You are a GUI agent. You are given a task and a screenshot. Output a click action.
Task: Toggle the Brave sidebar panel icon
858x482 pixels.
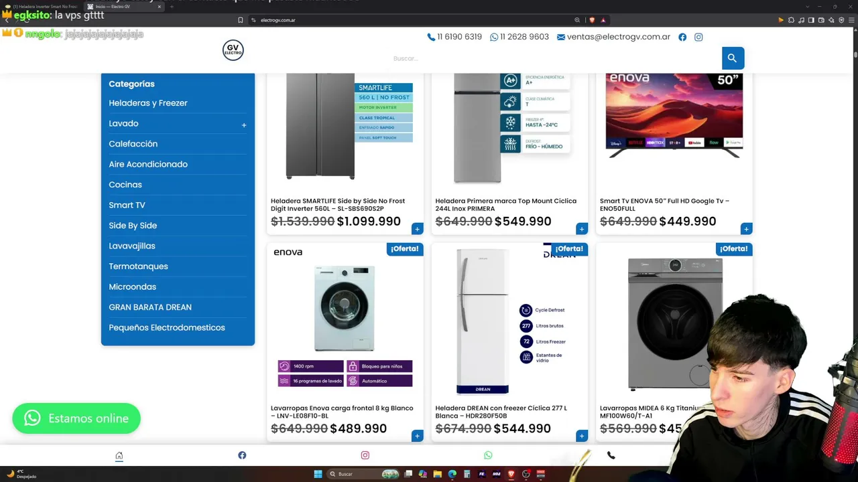click(811, 20)
